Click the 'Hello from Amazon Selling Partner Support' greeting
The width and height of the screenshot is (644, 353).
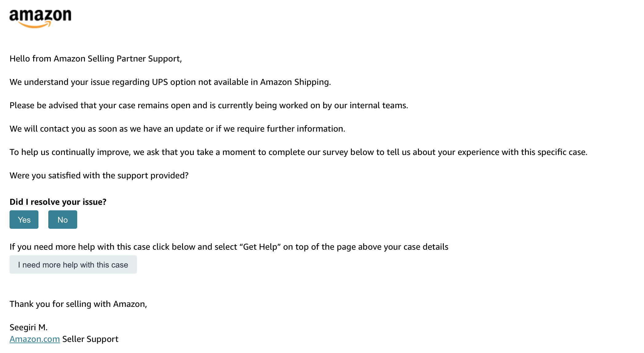pos(96,58)
